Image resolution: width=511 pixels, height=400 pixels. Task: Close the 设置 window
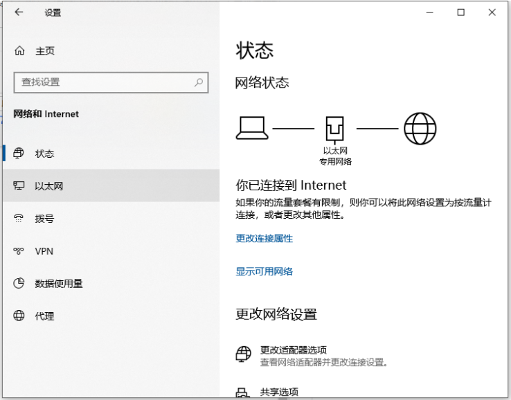coord(492,12)
